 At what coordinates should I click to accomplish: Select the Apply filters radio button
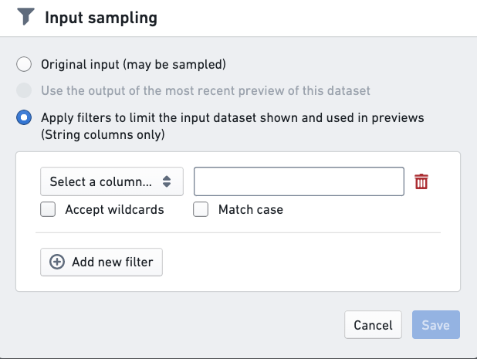[25, 118]
